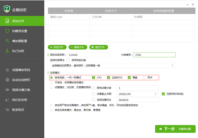Click the 防翻录设置 shield icon
The width and height of the screenshot is (198, 138).
coord(7,31)
